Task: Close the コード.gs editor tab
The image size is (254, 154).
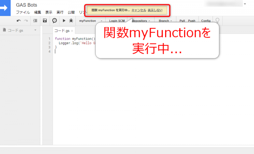Action: coord(72,31)
